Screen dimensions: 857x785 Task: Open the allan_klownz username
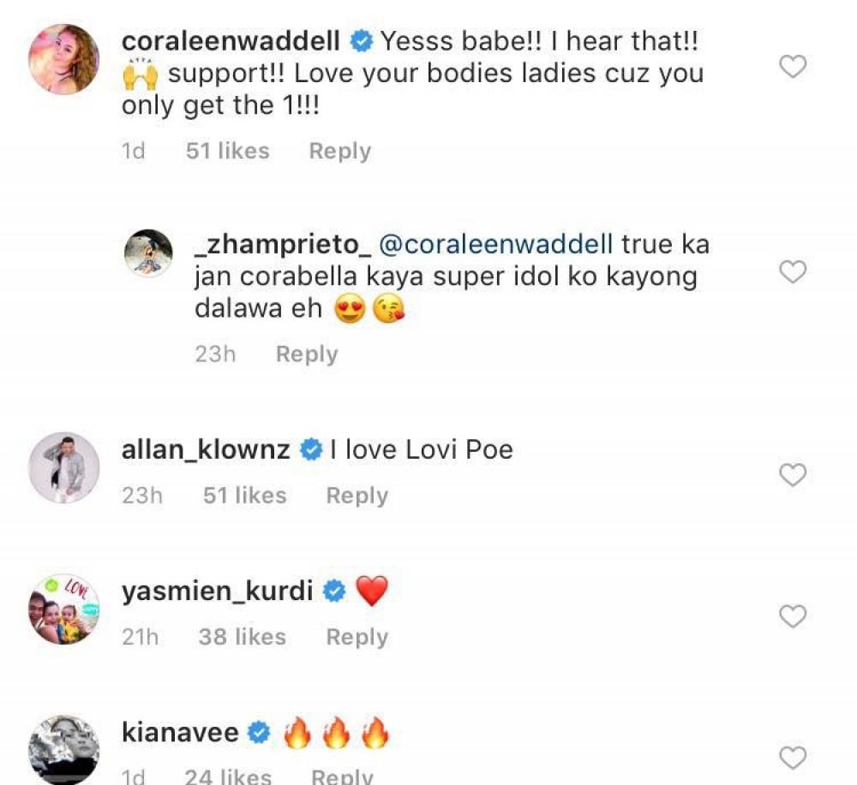point(206,449)
